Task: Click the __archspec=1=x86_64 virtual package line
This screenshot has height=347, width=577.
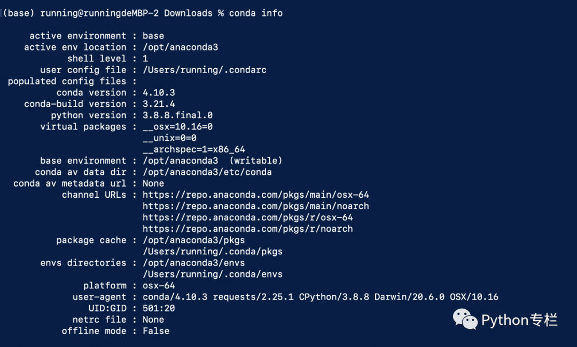Action: tap(193, 149)
